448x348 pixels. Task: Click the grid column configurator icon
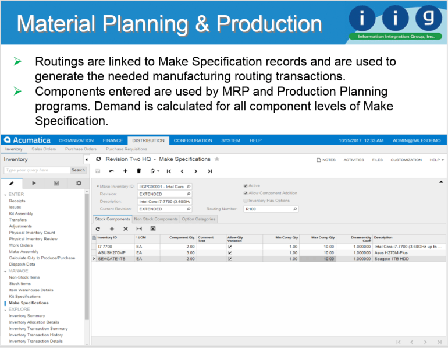point(94,238)
